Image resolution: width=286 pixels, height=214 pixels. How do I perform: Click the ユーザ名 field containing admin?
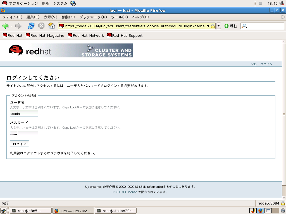pyautogui.click(x=24, y=113)
